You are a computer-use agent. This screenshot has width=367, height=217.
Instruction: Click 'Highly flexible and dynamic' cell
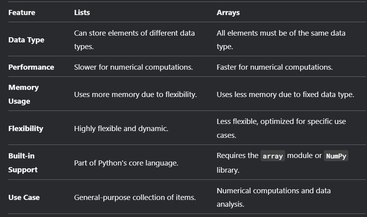[x=121, y=129]
